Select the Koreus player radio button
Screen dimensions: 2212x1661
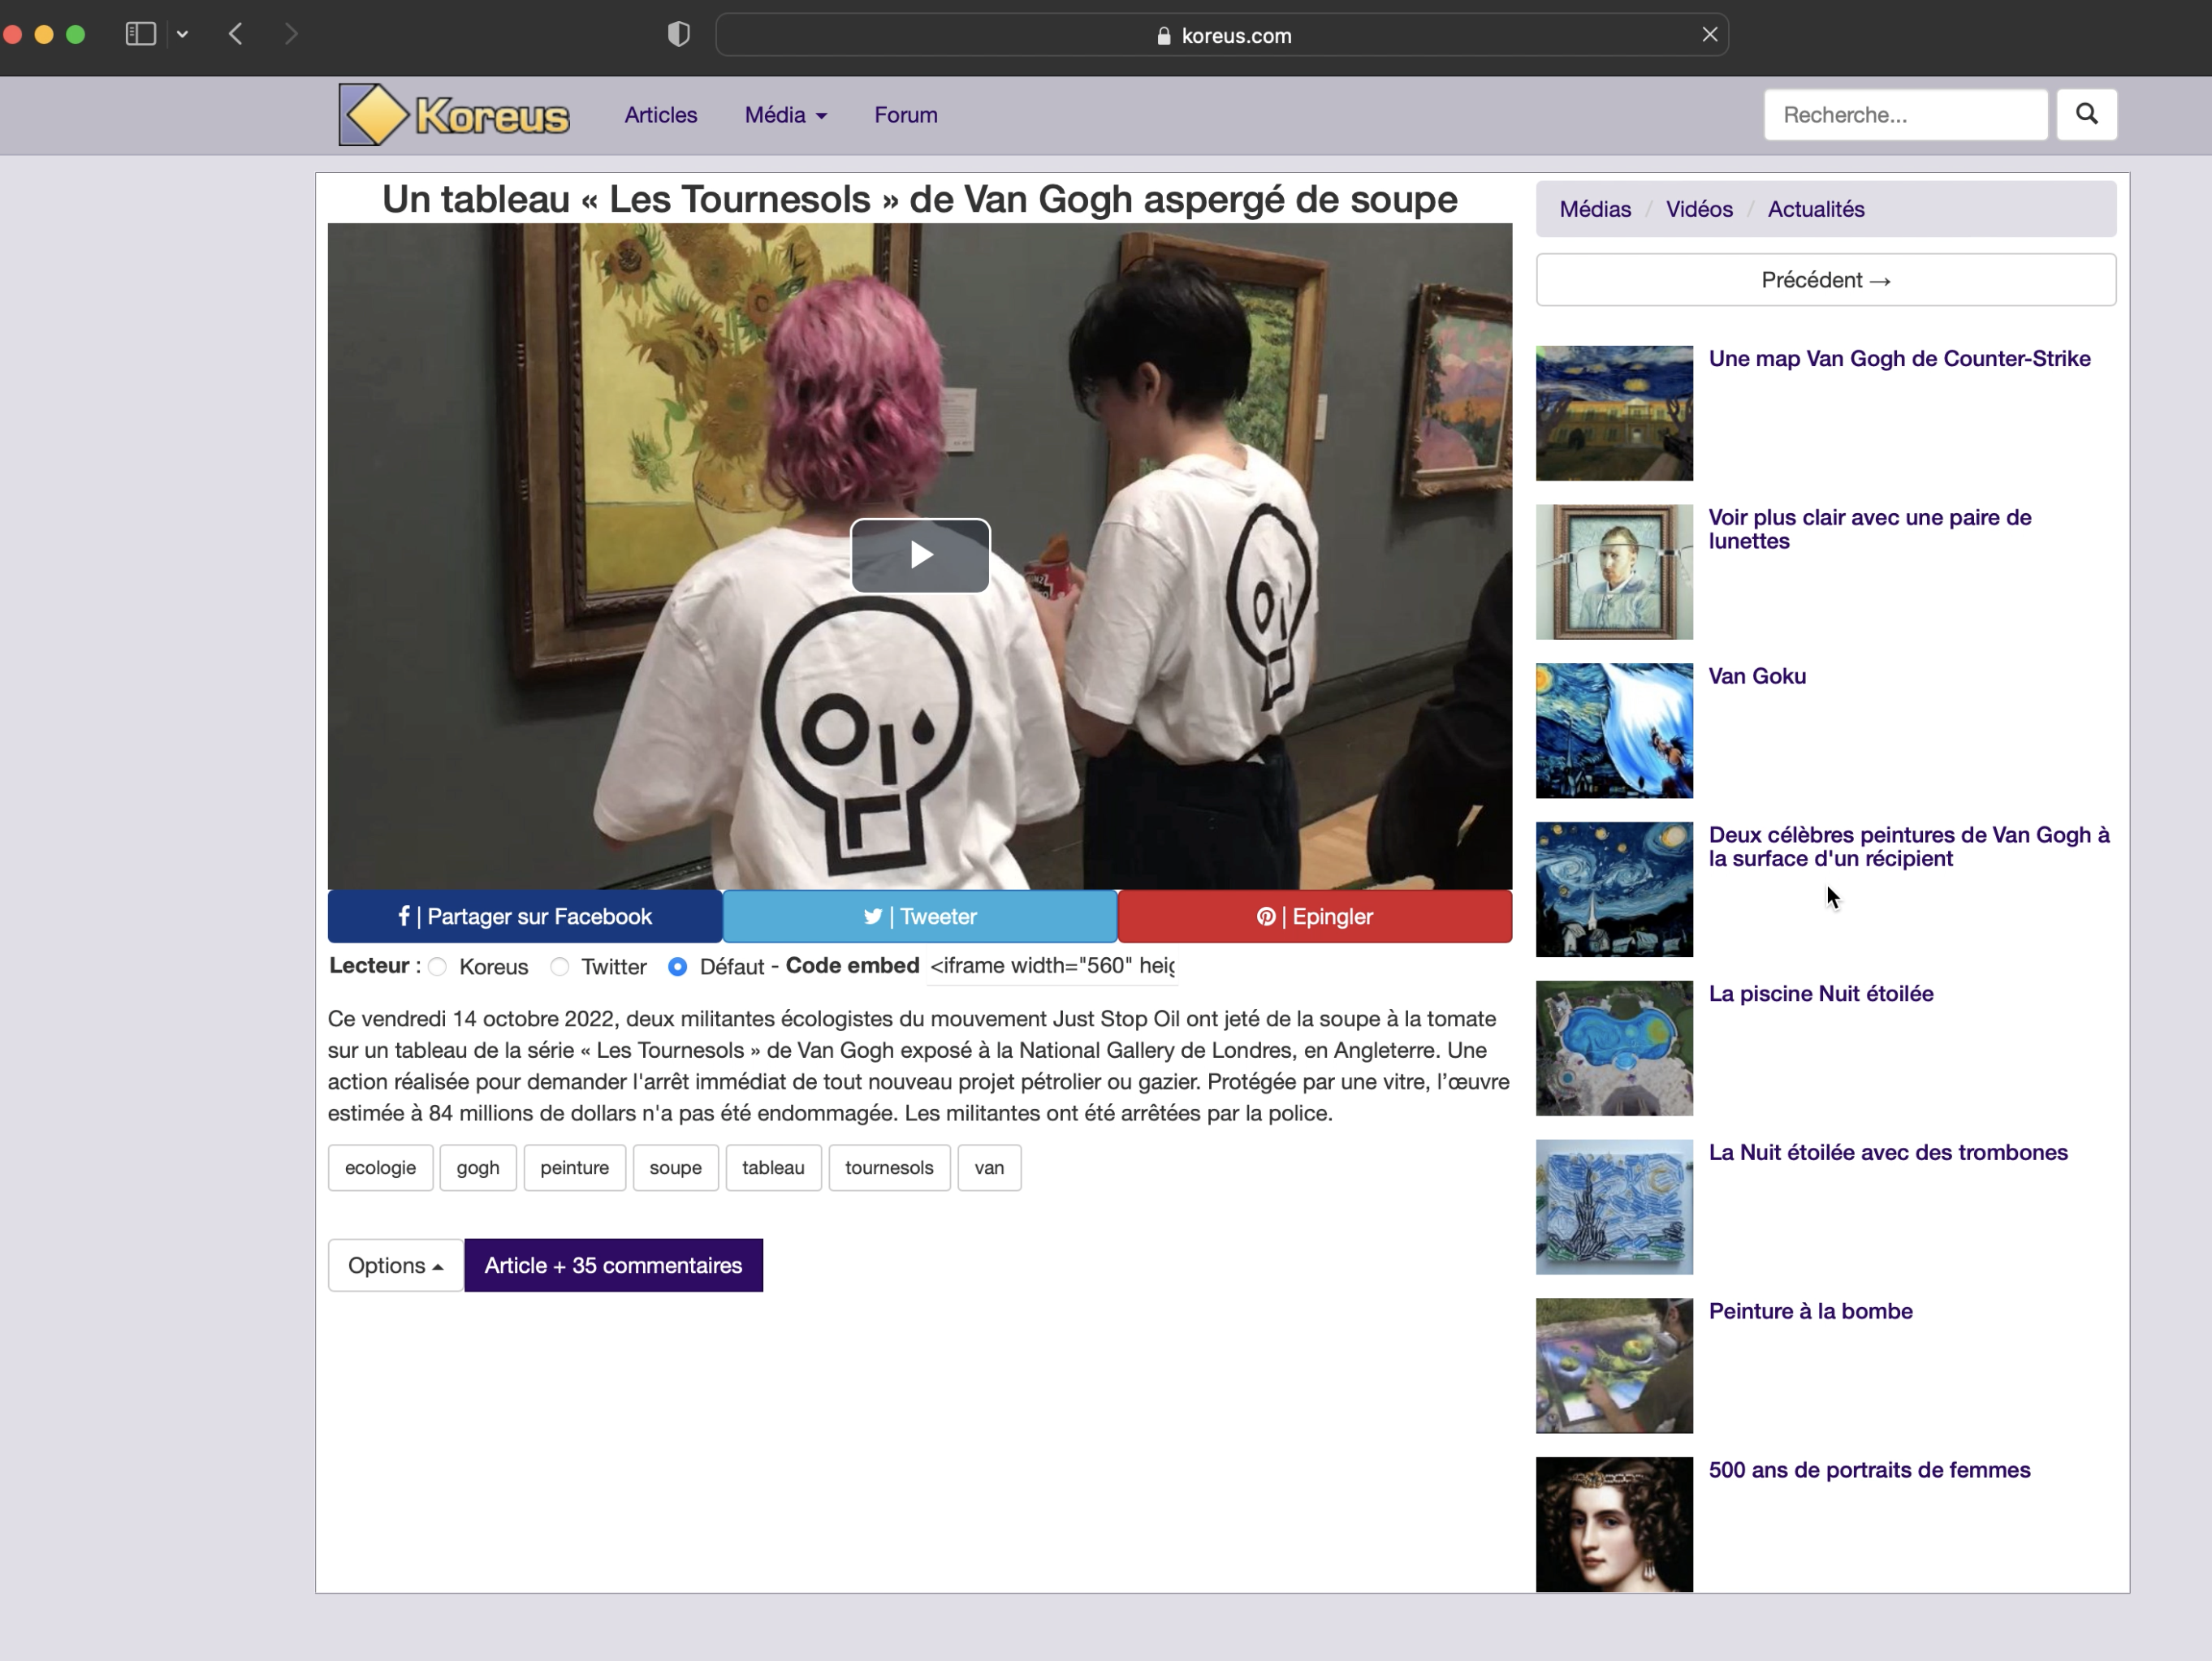click(x=437, y=967)
